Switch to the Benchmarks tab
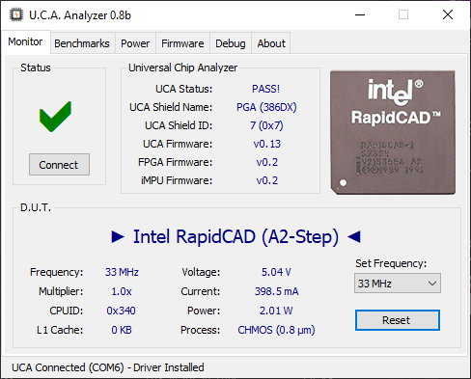This screenshot has width=471, height=379. pyautogui.click(x=82, y=43)
